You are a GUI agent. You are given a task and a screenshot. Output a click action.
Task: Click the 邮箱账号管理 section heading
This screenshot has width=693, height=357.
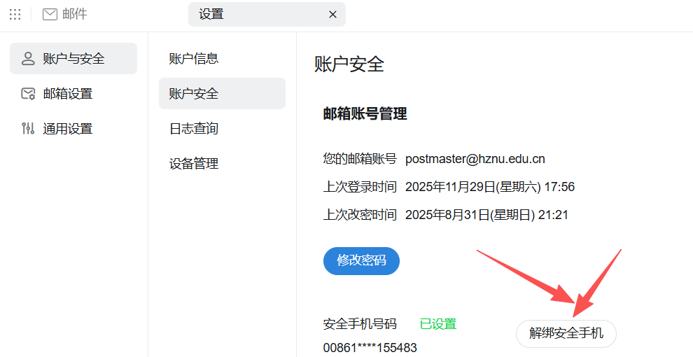[365, 114]
